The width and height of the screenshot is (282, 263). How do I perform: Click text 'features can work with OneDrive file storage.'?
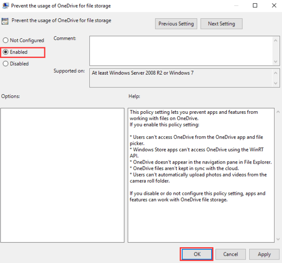click(178, 199)
